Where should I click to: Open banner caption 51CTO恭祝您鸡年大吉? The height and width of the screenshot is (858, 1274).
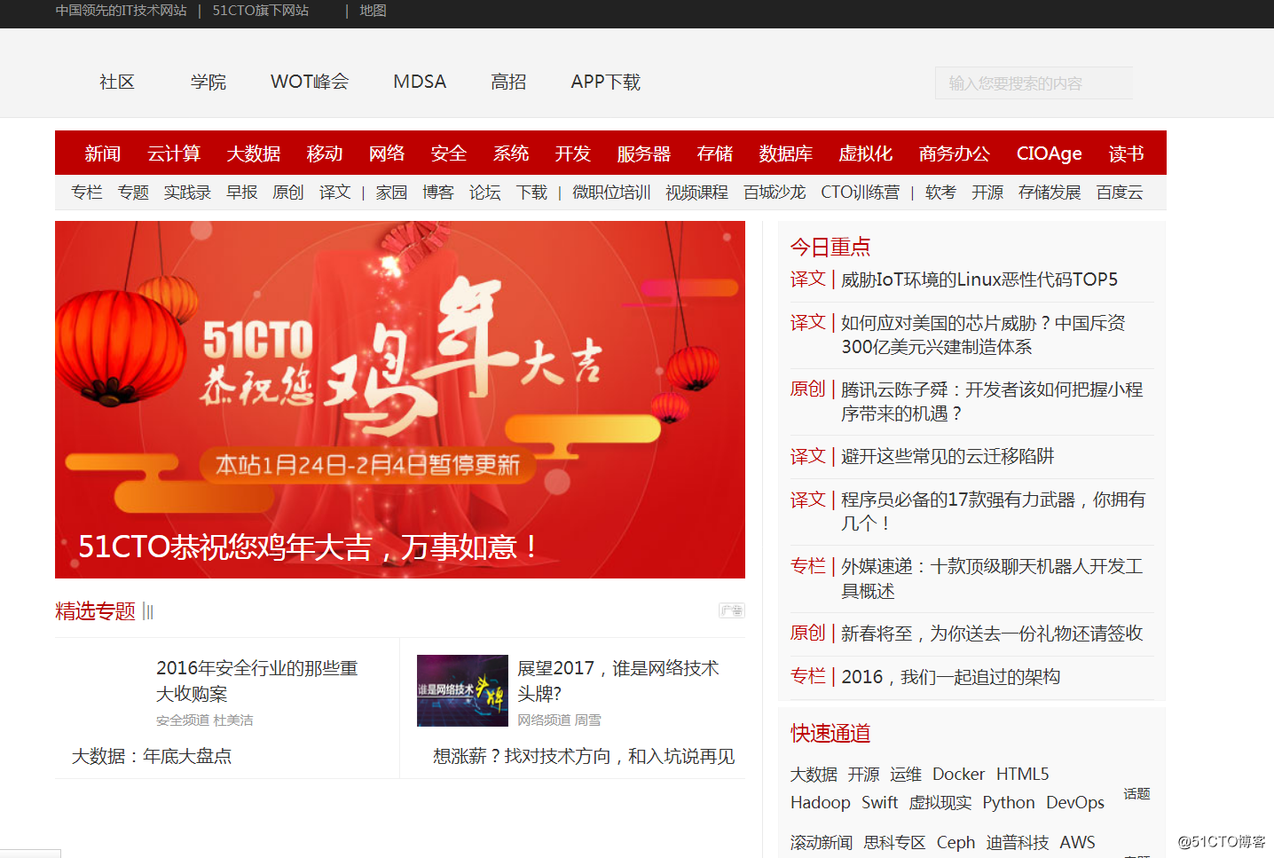307,547
